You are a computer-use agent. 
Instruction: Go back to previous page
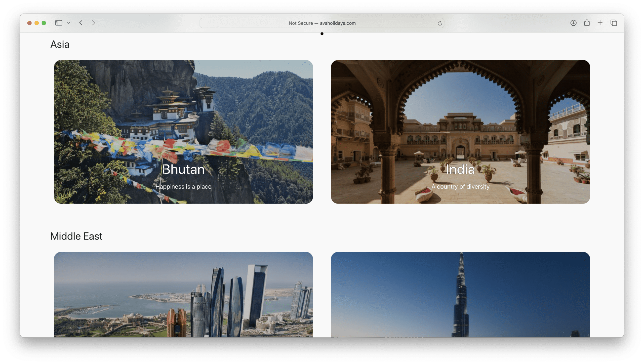pos(81,23)
